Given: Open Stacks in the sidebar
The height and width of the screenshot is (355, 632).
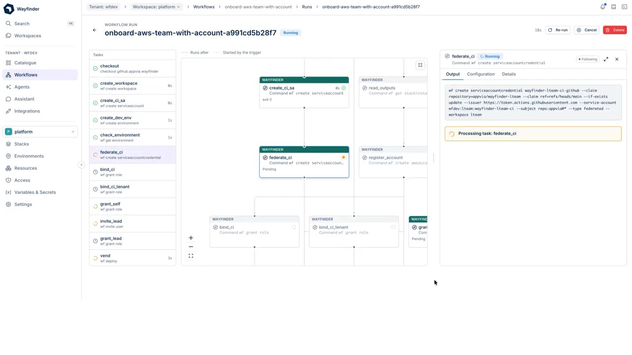Looking at the screenshot, I should [39, 144].
